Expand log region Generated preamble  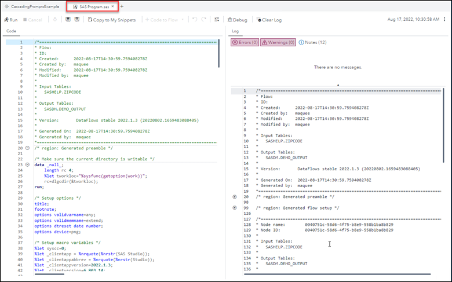[235, 196]
